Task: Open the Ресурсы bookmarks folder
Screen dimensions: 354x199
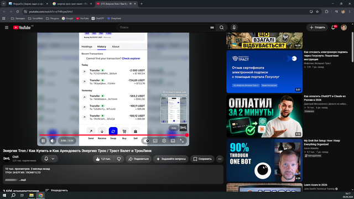Action: [x=53, y=18]
